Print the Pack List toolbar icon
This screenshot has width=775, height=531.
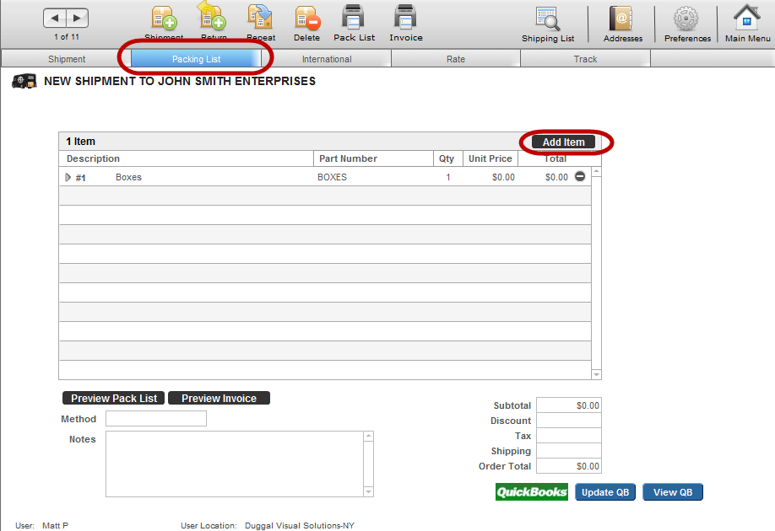(354, 17)
